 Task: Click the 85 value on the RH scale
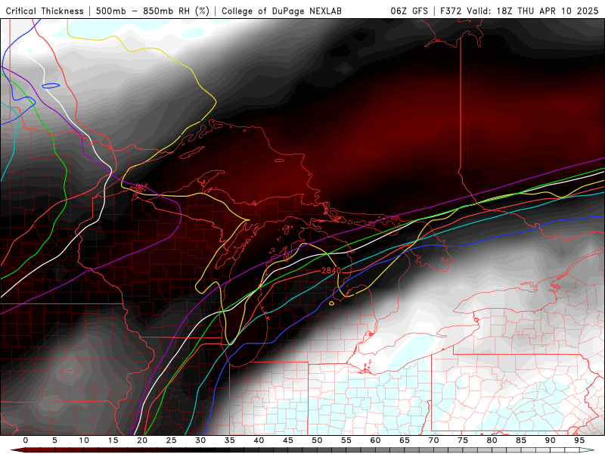click(521, 440)
